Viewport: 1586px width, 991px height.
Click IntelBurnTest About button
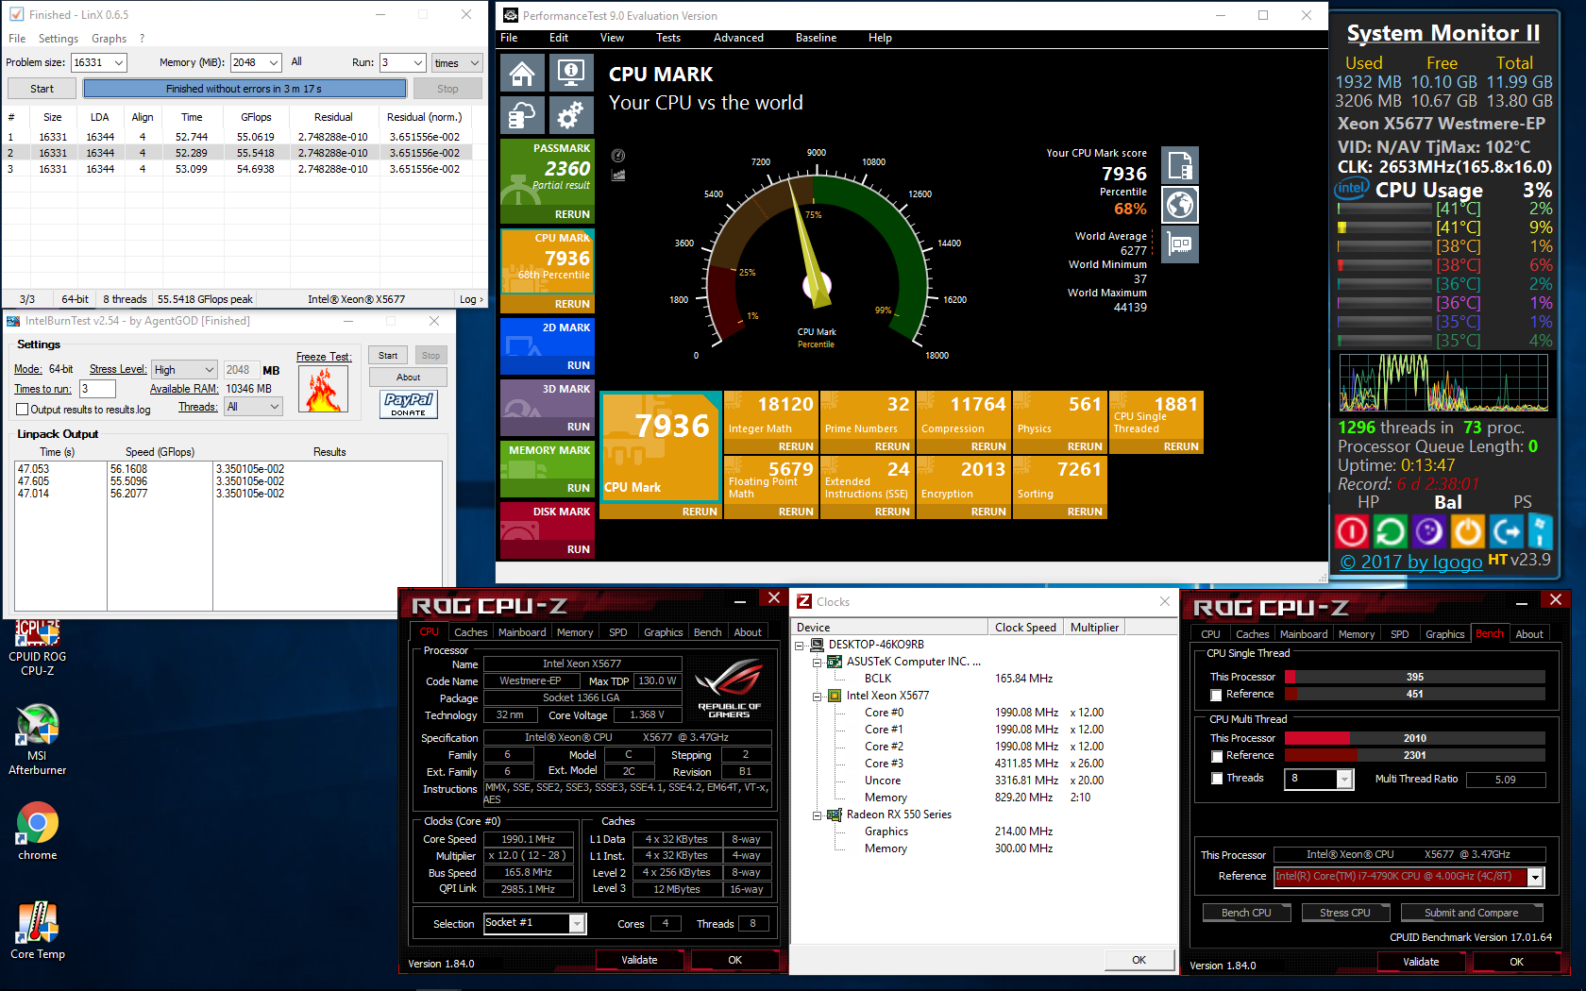(408, 378)
